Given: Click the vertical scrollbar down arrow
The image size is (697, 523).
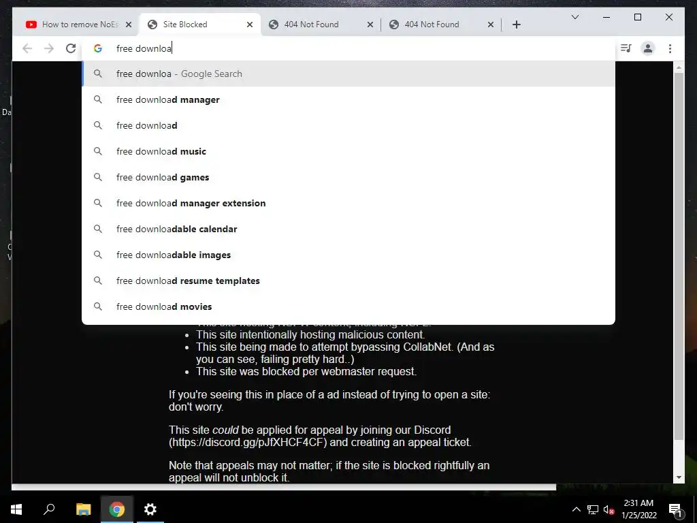Looking at the screenshot, I should pyautogui.click(x=679, y=477).
